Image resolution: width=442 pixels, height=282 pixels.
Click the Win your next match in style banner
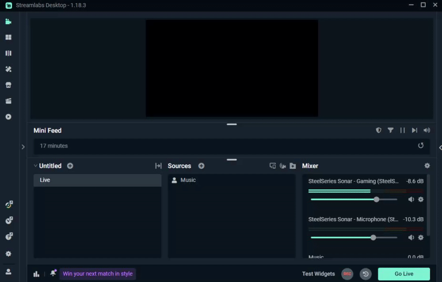(98, 274)
